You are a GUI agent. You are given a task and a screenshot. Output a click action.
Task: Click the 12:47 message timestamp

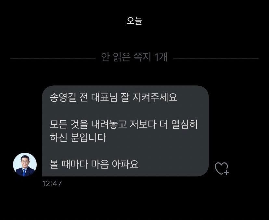52,184
